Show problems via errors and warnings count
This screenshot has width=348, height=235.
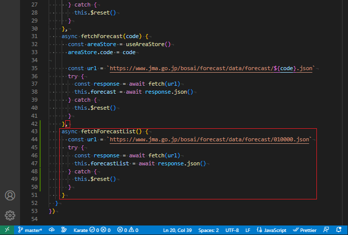127,230
